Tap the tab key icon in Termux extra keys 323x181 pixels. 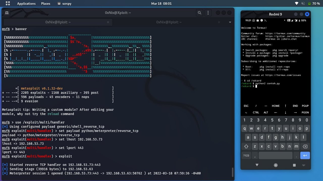246,113
